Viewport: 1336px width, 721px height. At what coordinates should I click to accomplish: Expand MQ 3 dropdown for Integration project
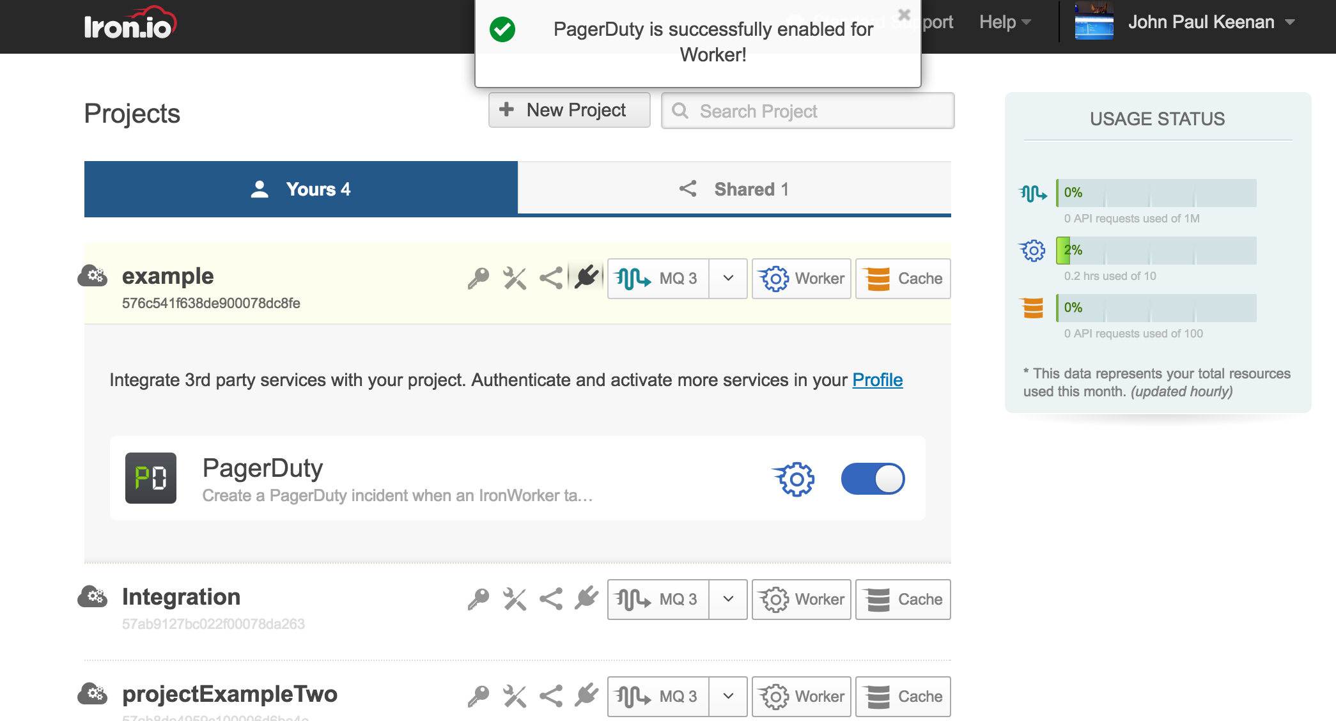point(728,599)
